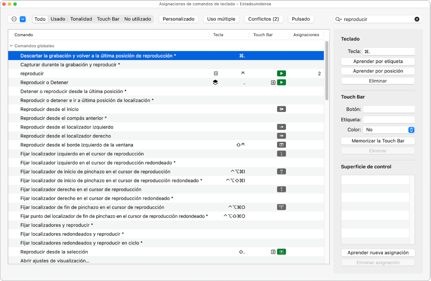Click Touch Bar icon for Reproducir desde localizador derecho

(x=281, y=136)
